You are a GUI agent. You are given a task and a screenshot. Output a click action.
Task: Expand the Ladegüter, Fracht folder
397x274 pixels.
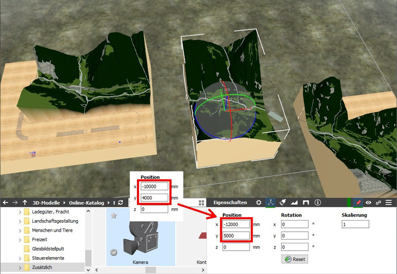(20, 212)
